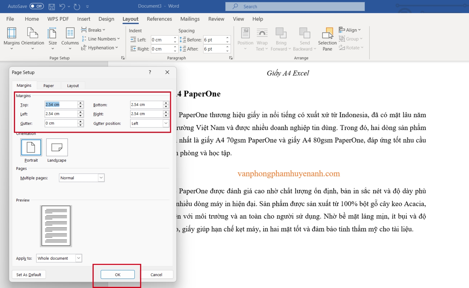Undo the last action in title bar

(x=62, y=7)
